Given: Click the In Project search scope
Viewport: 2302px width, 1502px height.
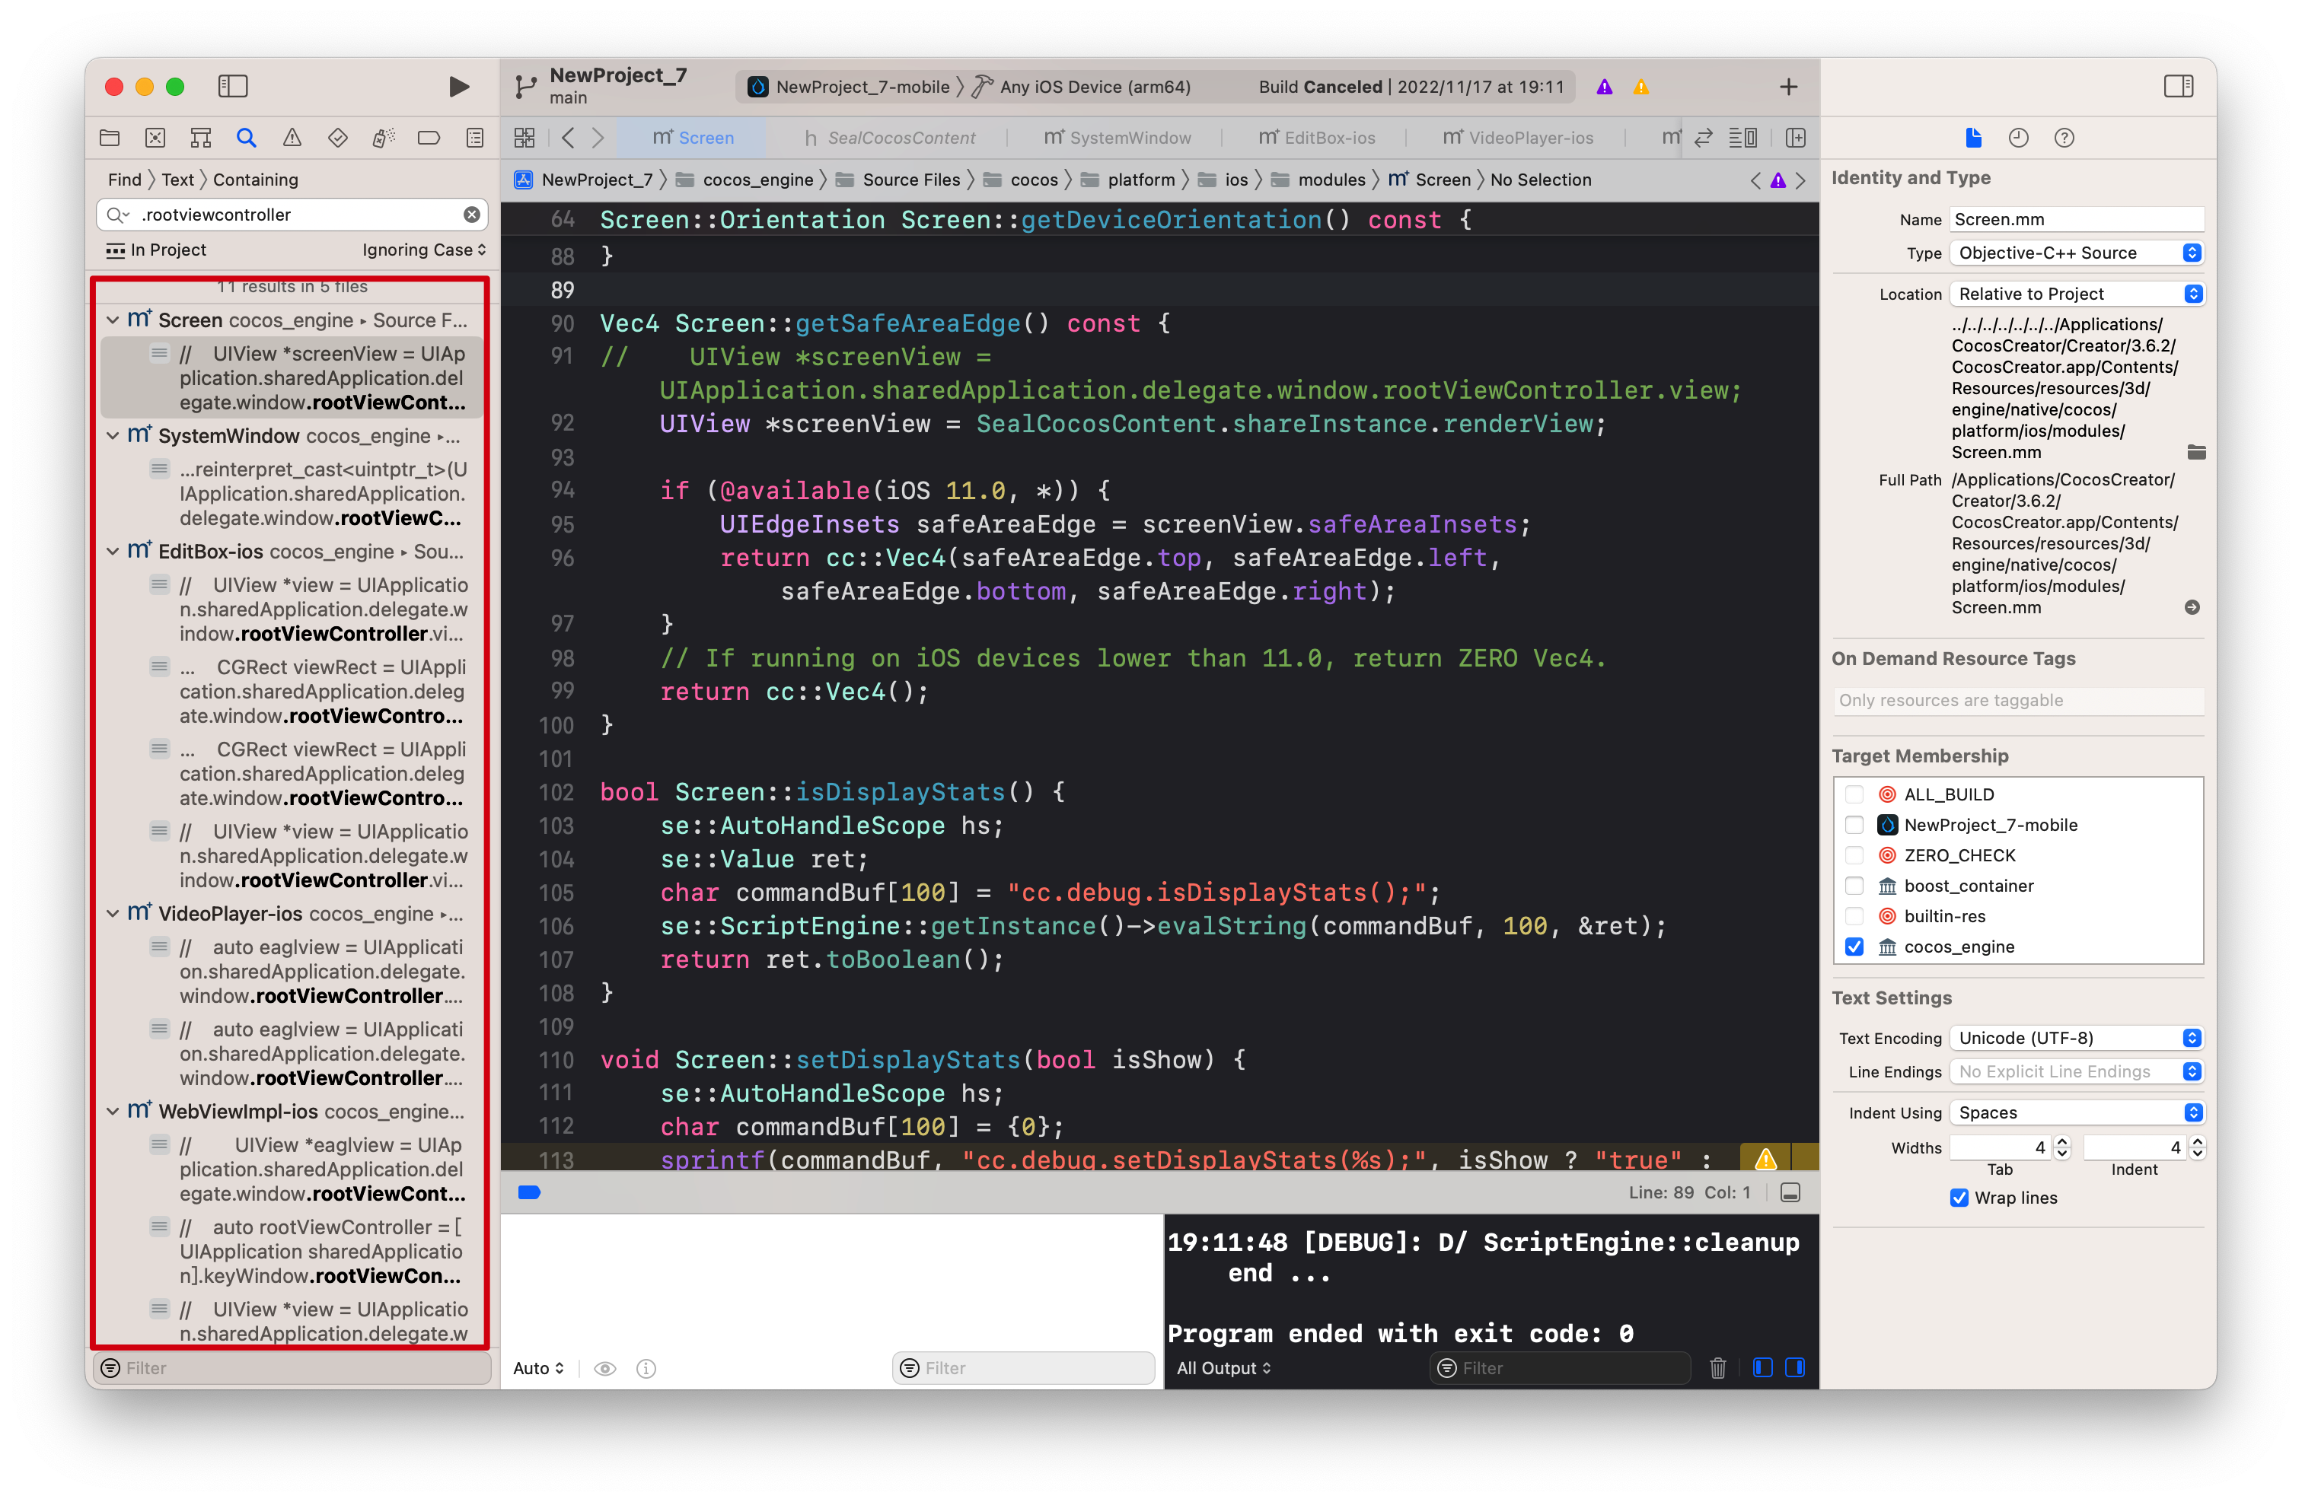Looking at the screenshot, I should (x=156, y=250).
